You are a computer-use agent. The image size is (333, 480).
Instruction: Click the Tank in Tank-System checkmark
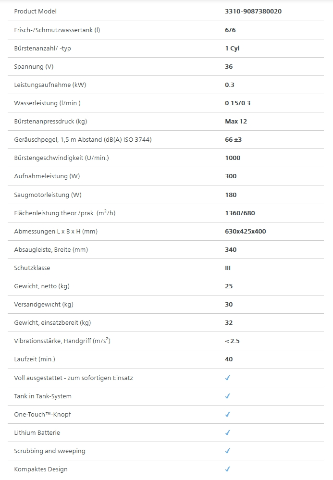[x=228, y=396]
